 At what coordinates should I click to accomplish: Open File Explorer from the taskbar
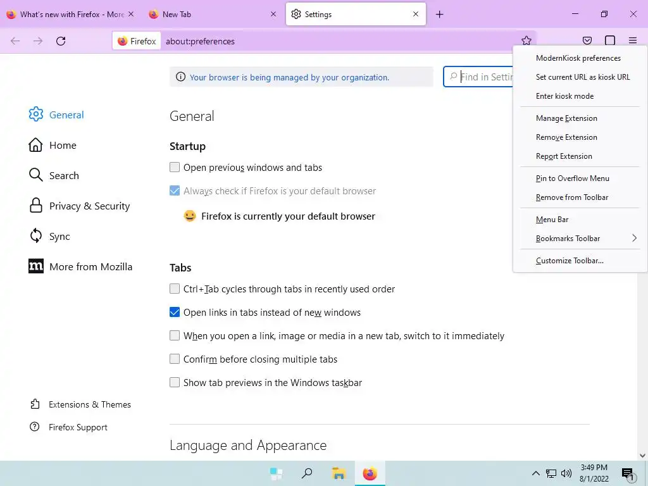click(x=339, y=473)
